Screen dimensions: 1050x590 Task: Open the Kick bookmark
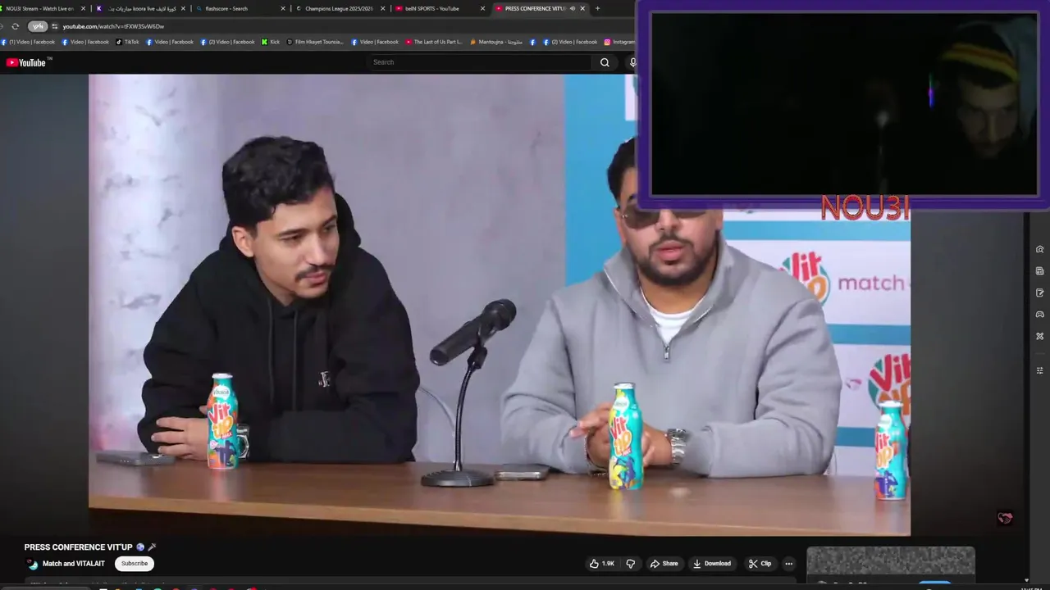pos(271,42)
